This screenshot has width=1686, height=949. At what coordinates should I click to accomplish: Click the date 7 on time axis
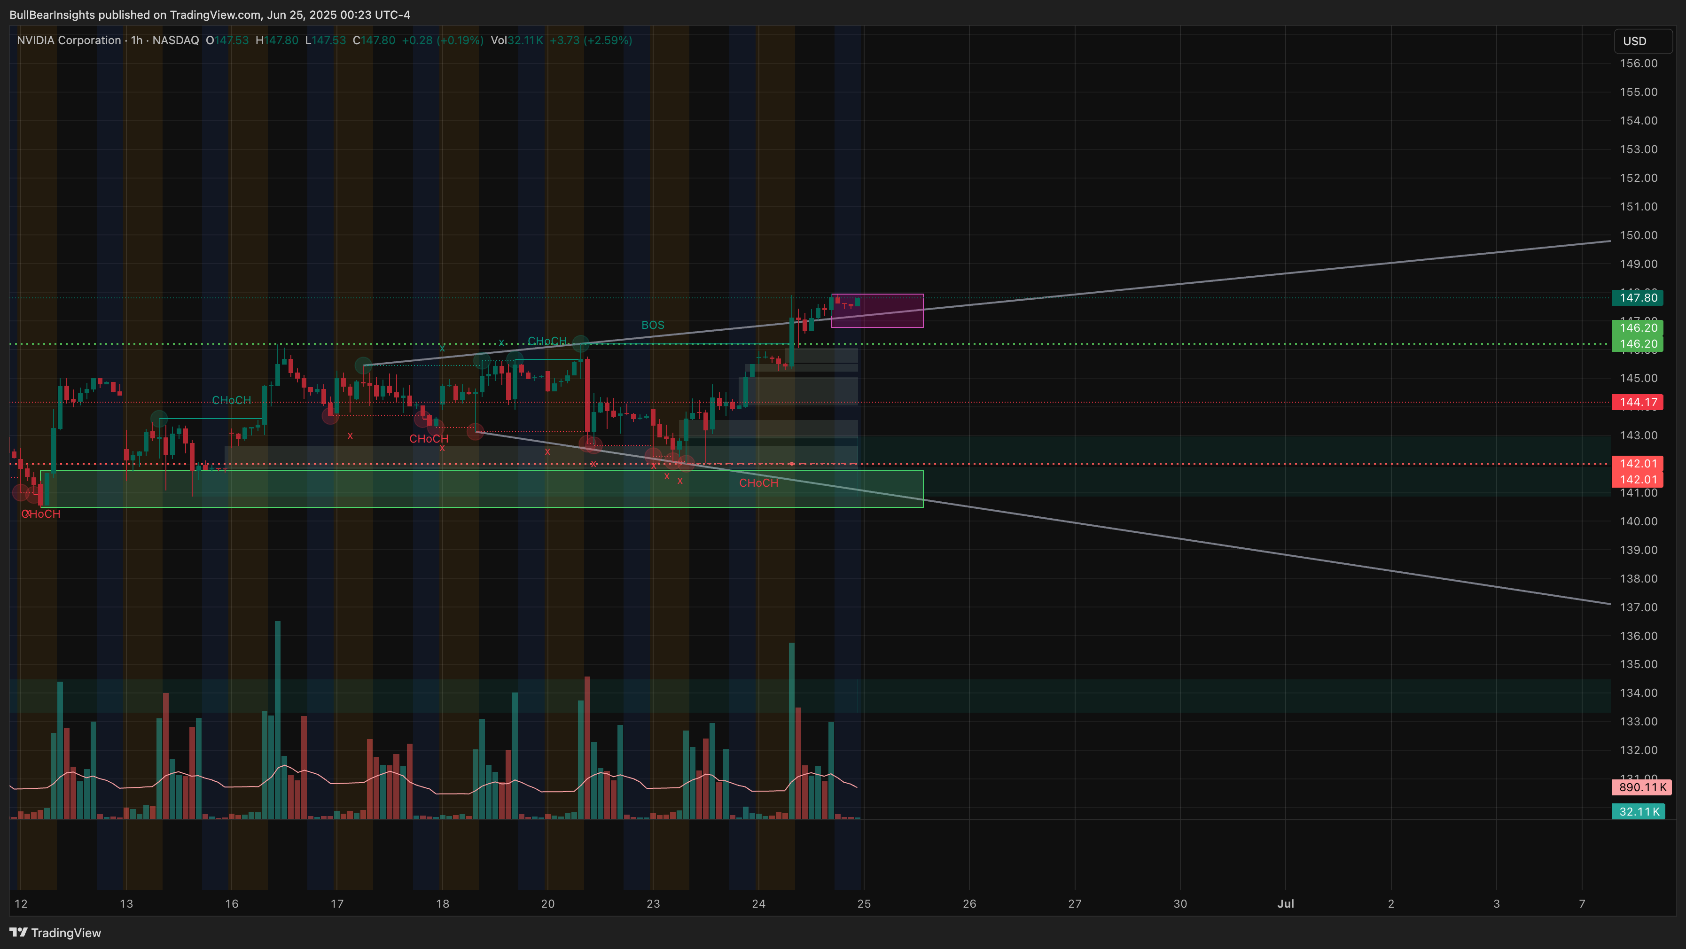pos(1582,904)
